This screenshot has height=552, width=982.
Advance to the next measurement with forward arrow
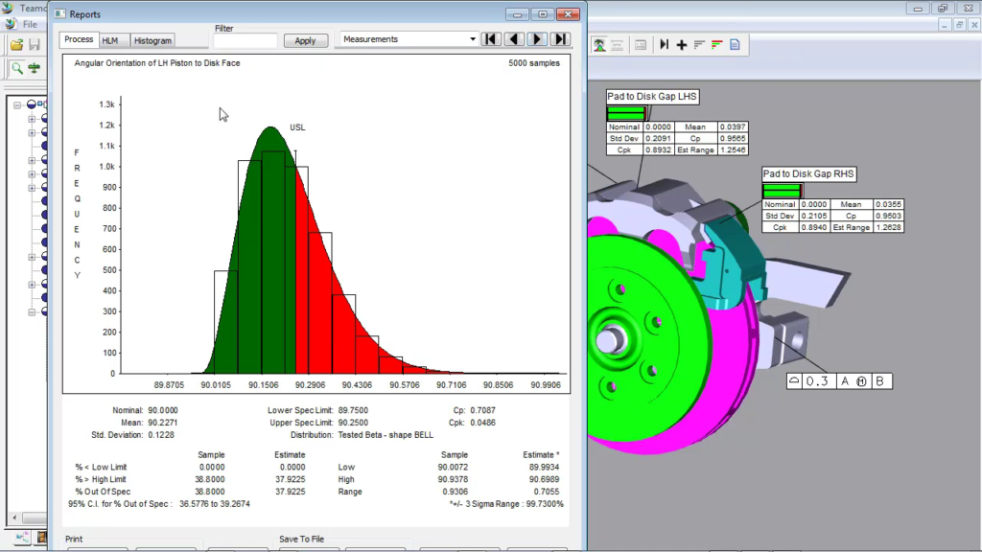[x=536, y=38]
